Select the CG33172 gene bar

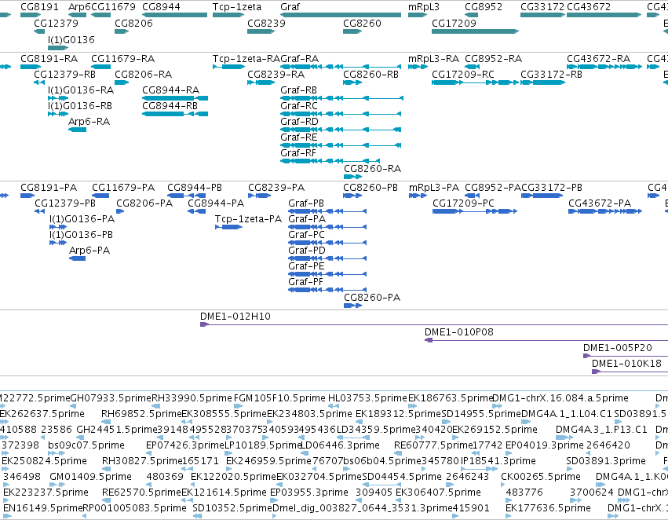542,15
